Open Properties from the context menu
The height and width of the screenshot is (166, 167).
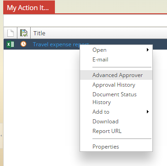pos(116,147)
